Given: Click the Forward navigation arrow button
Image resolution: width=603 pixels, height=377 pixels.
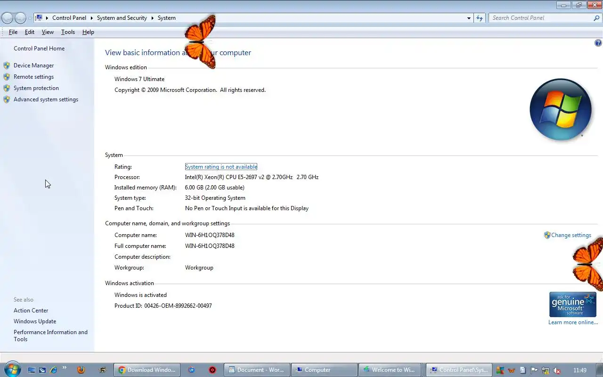Looking at the screenshot, I should (20, 18).
